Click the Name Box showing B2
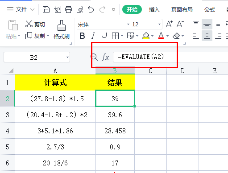The height and width of the screenshot is (173, 228). [x=34, y=57]
